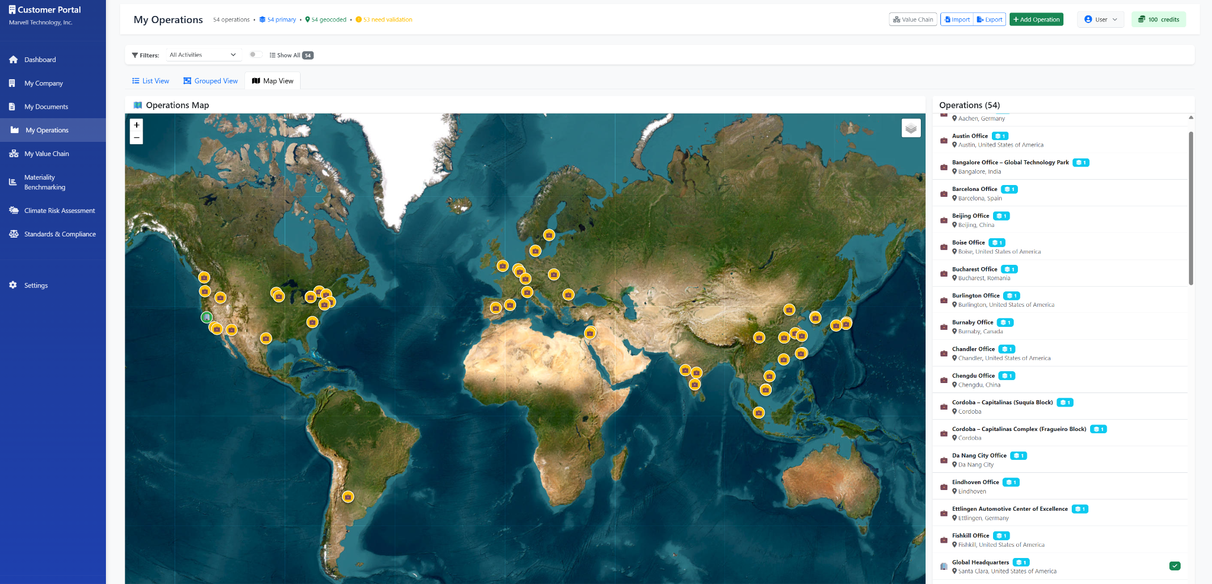This screenshot has height=584, width=1212.
Task: Open Climate Risk Assessment in the sidebar
Action: (59, 210)
